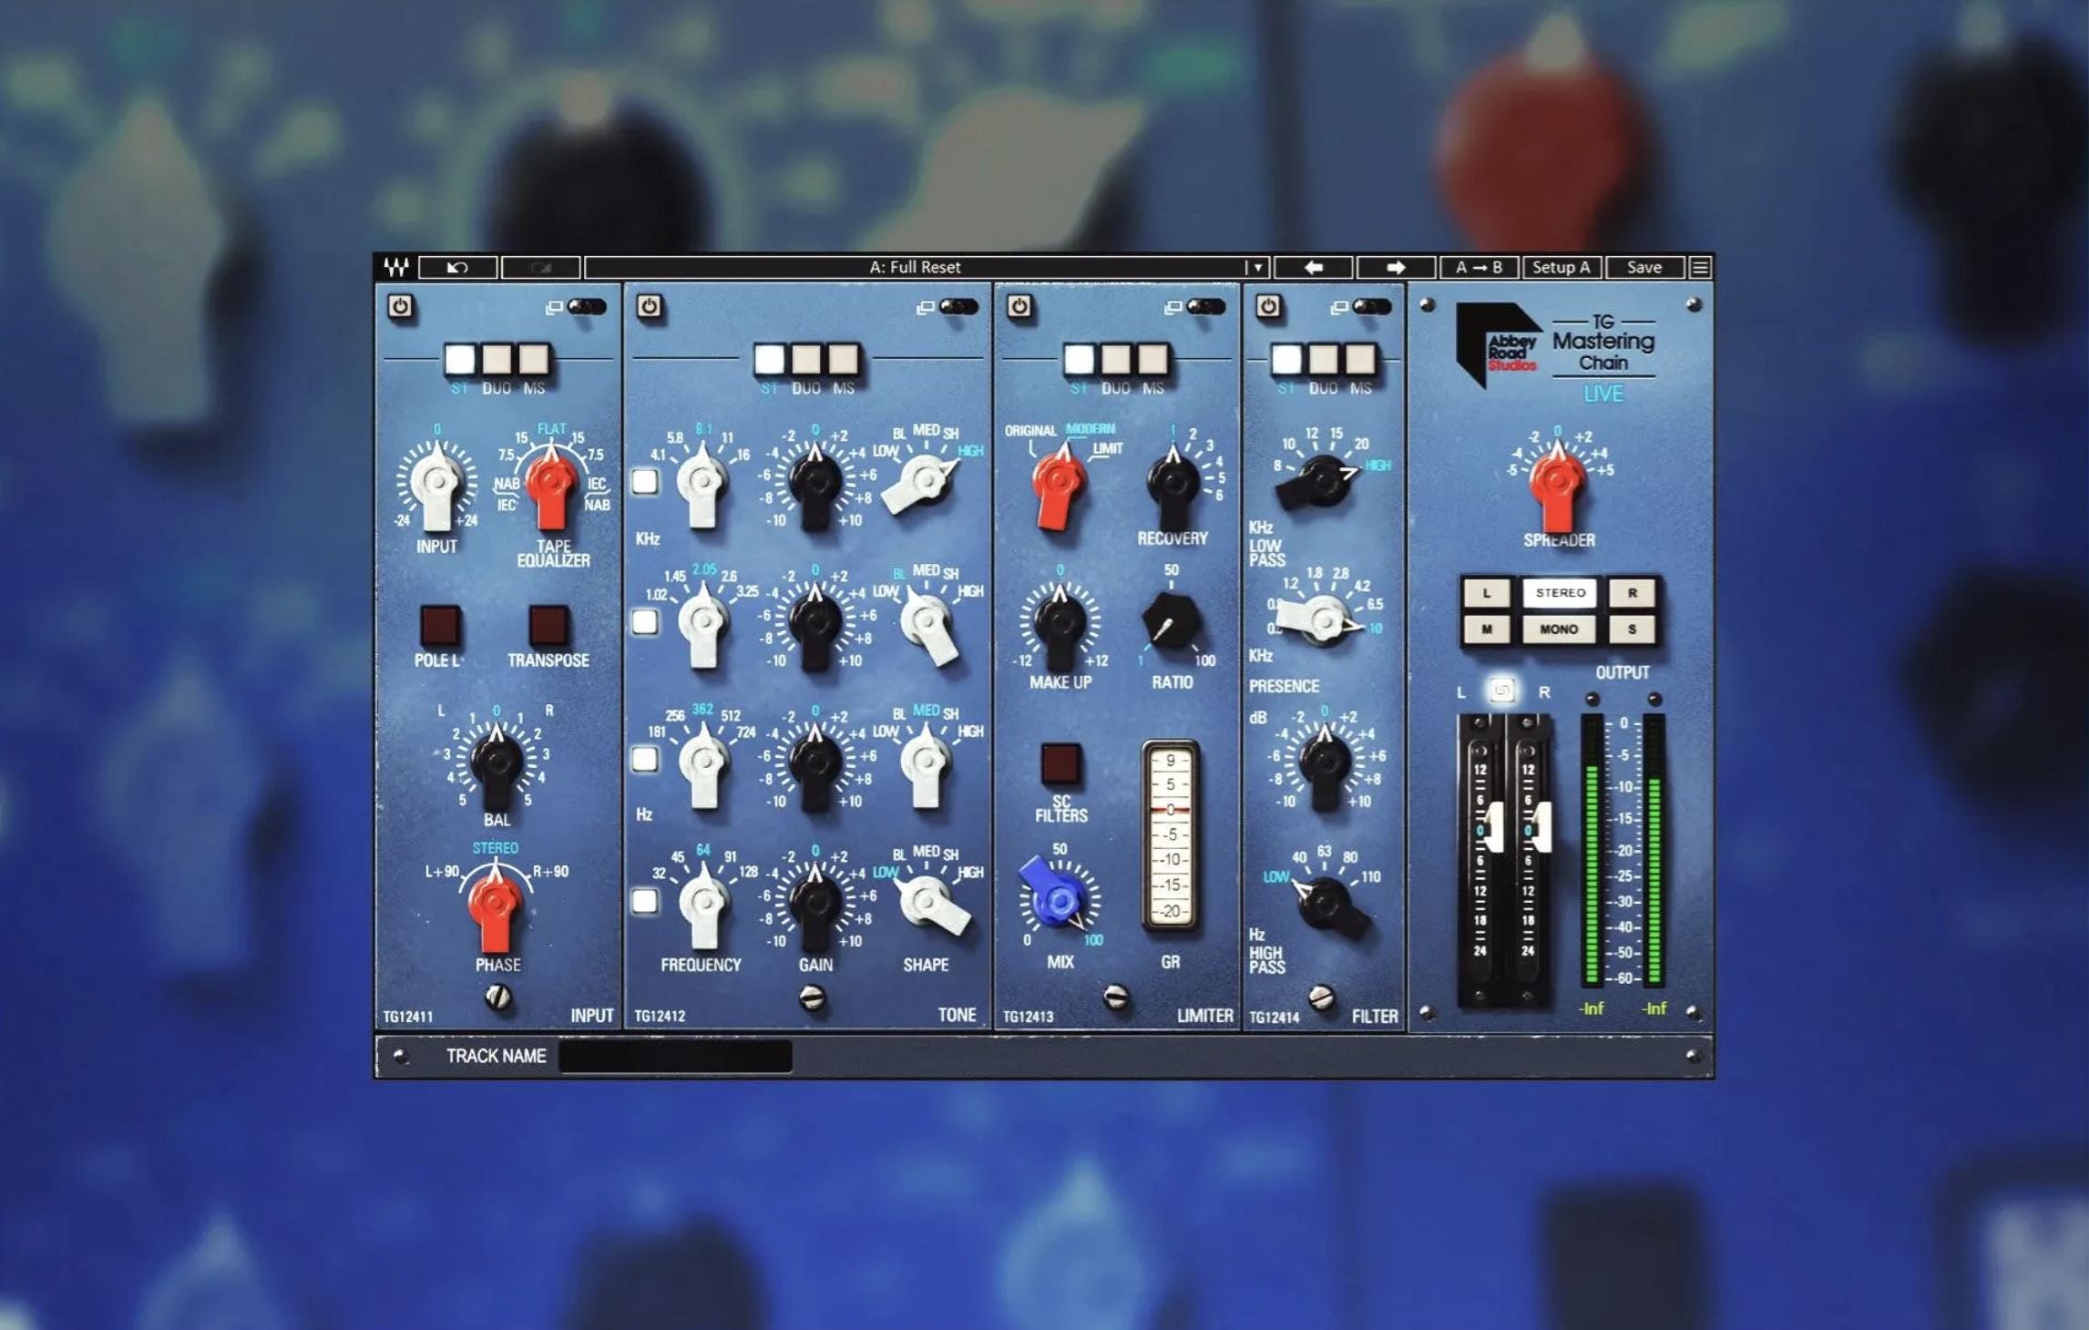Click the redo arrow button
The width and height of the screenshot is (2089, 1330).
[541, 267]
